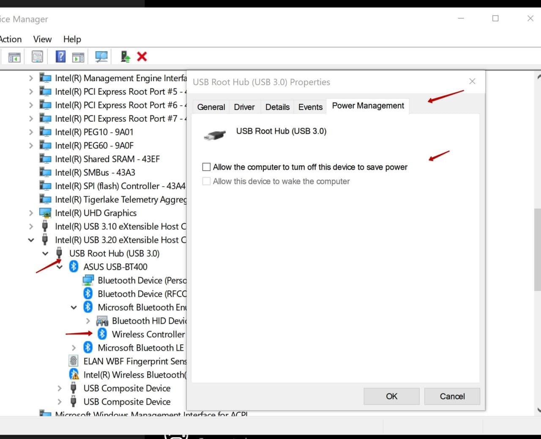Viewport: 541px width, 439px height.
Task: Expand Intel(R) USB 3.10 eXtensible Host Controller
Action: point(31,227)
